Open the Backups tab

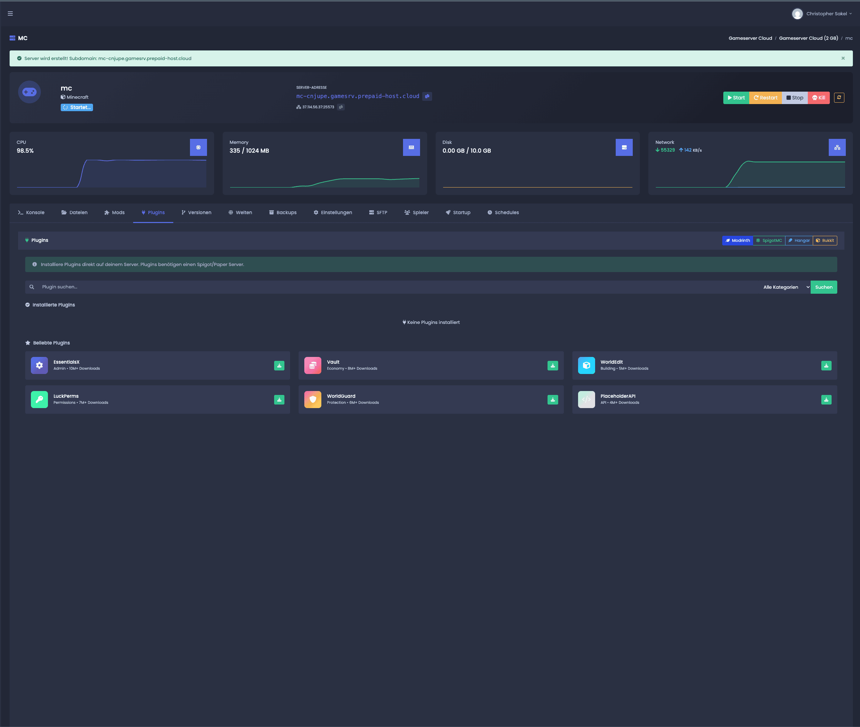(283, 212)
